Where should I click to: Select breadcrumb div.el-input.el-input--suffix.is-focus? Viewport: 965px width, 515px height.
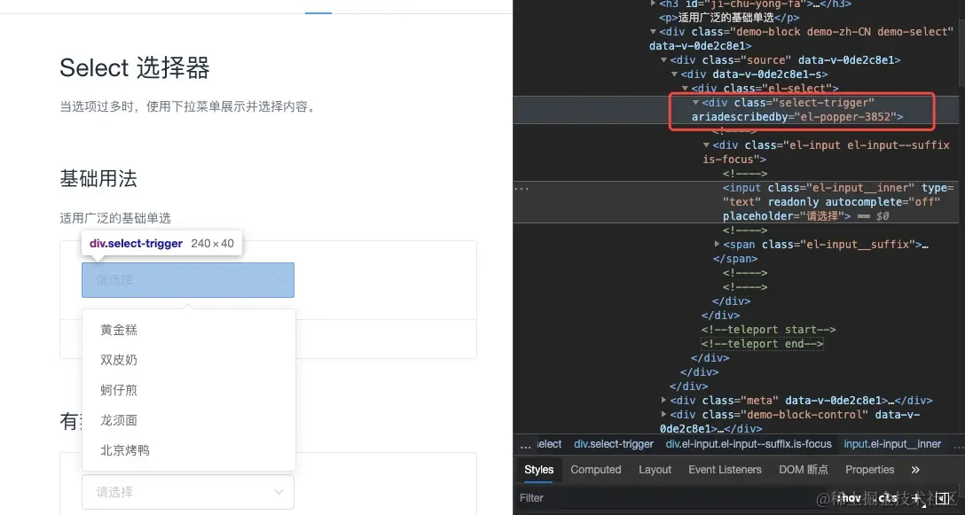pyautogui.click(x=749, y=444)
